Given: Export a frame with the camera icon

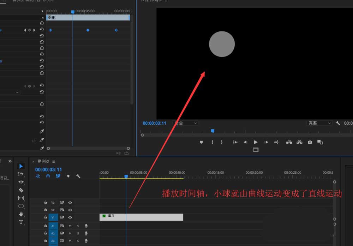Looking at the screenshot, I should click(x=310, y=142).
